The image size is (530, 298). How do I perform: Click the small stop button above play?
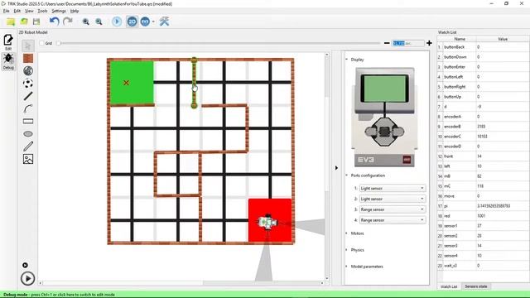25,265
